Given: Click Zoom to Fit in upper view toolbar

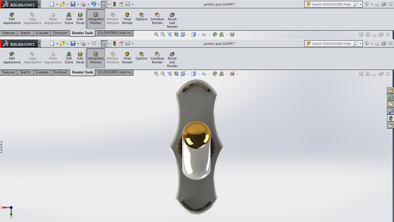Looking at the screenshot, I should pyautogui.click(x=156, y=34).
